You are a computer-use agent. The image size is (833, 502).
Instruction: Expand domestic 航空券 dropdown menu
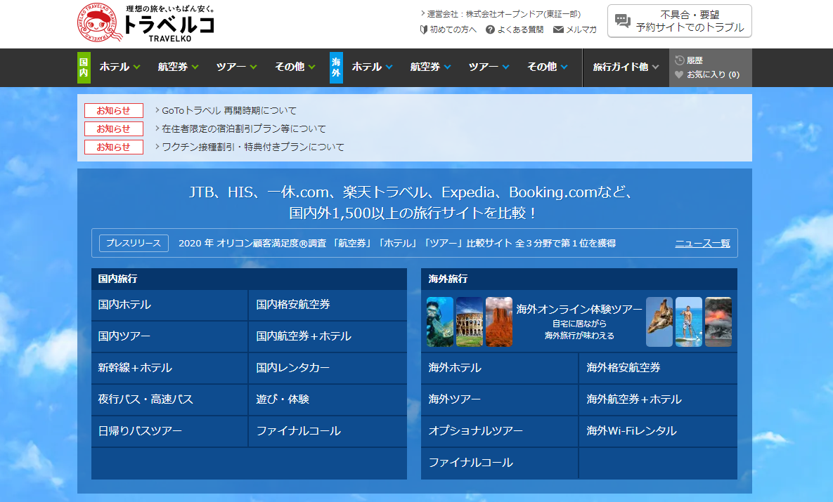tap(178, 67)
